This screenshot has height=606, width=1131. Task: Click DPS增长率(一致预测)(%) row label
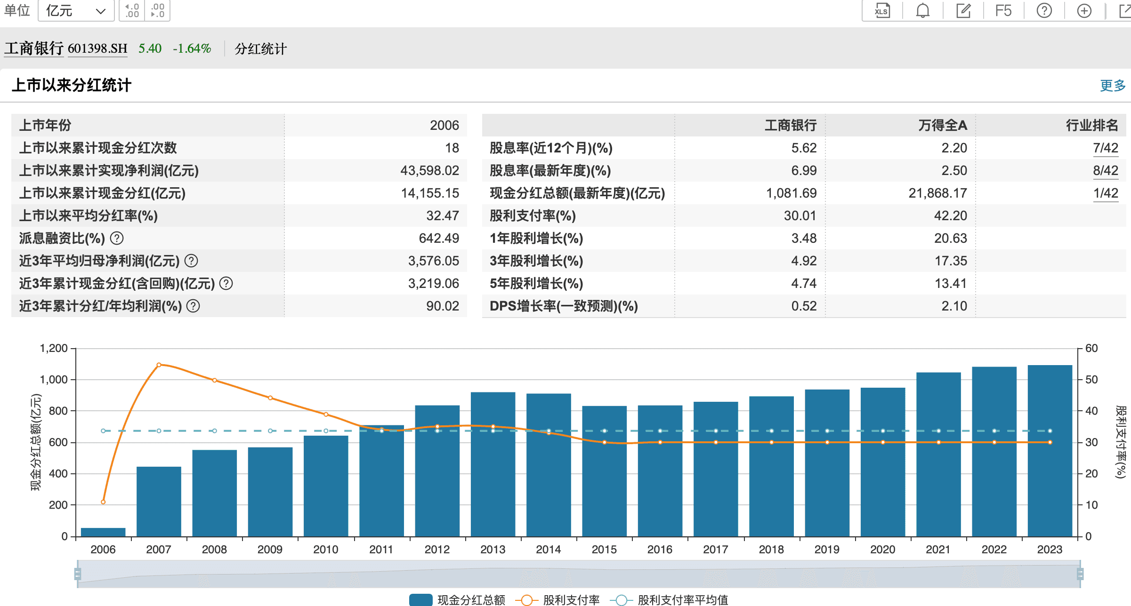564,306
